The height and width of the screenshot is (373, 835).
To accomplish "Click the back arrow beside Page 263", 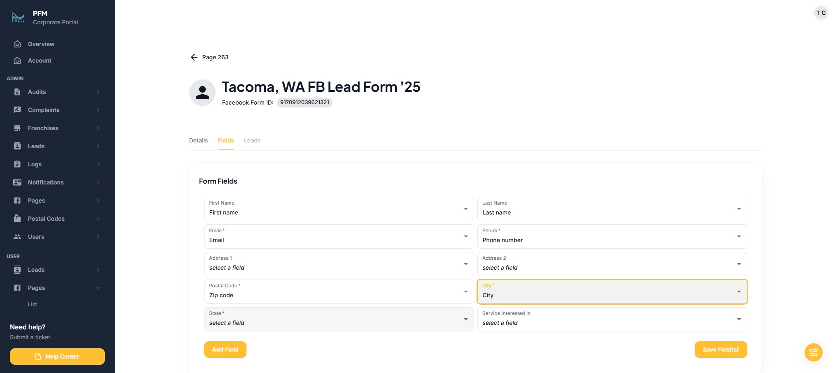I will (194, 57).
